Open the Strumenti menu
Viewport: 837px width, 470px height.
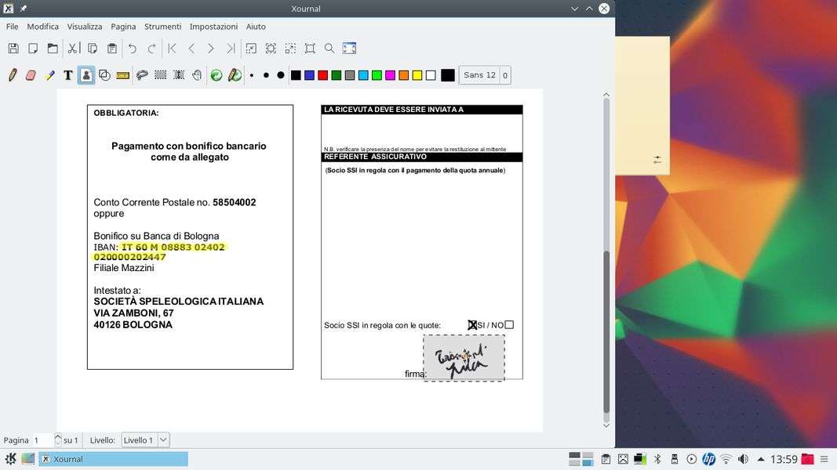coord(163,27)
